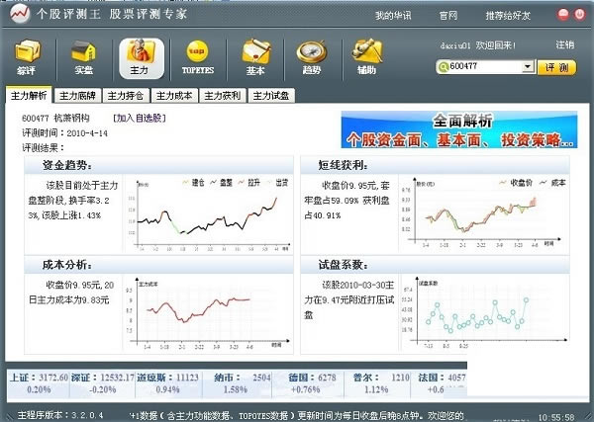Click the 上证 3172.60 index entry
Screen dimensions: 594x422
[39, 383]
